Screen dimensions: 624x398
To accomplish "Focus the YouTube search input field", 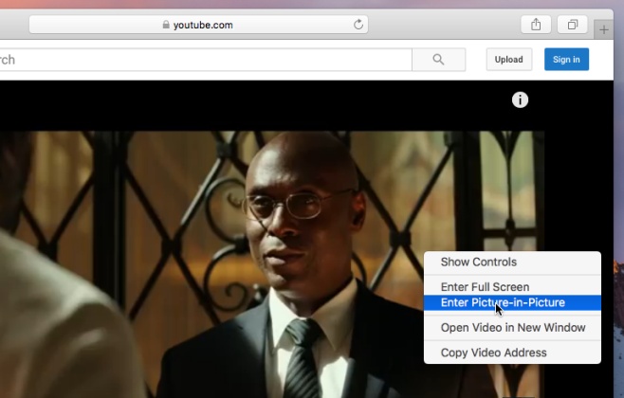I will 206,60.
